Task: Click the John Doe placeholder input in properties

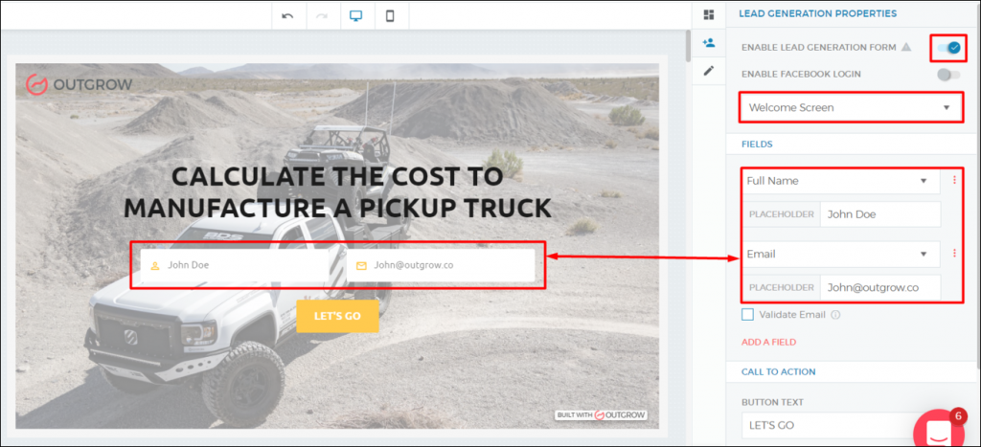Action: click(x=879, y=214)
